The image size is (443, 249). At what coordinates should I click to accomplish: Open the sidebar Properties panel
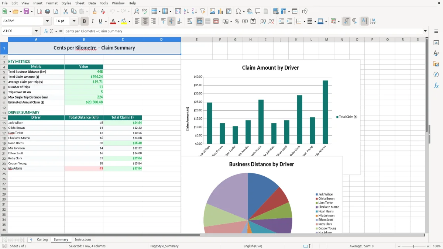coord(436,42)
